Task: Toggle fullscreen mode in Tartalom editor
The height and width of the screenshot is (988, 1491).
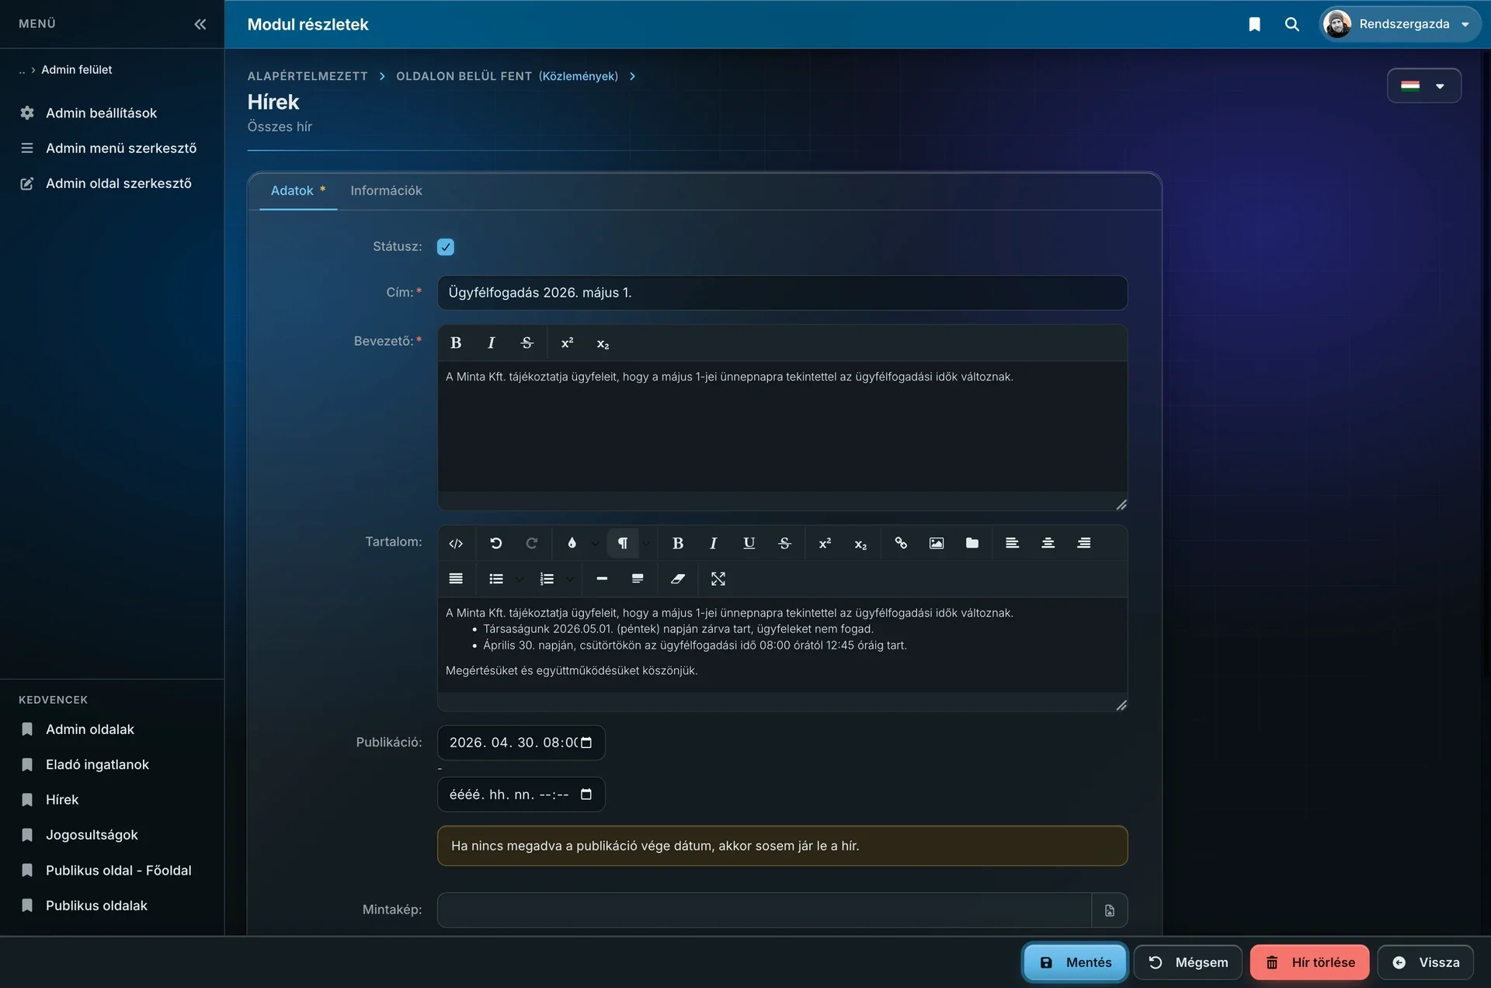Action: coord(718,579)
